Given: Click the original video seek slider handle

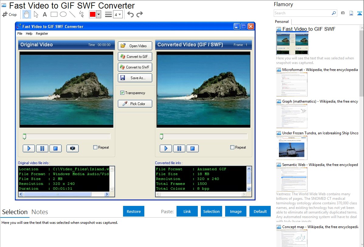Looking at the screenshot, I should 24,137.
